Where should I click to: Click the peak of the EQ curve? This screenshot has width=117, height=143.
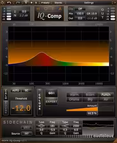[x=42, y=52]
